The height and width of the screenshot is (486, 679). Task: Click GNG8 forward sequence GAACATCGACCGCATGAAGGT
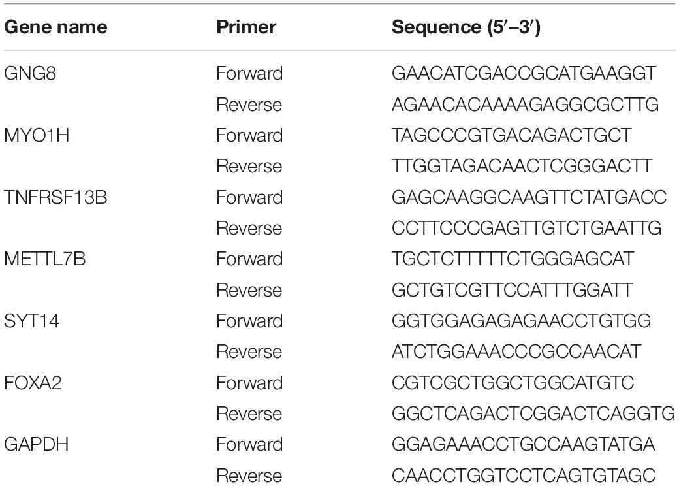pos(524,73)
